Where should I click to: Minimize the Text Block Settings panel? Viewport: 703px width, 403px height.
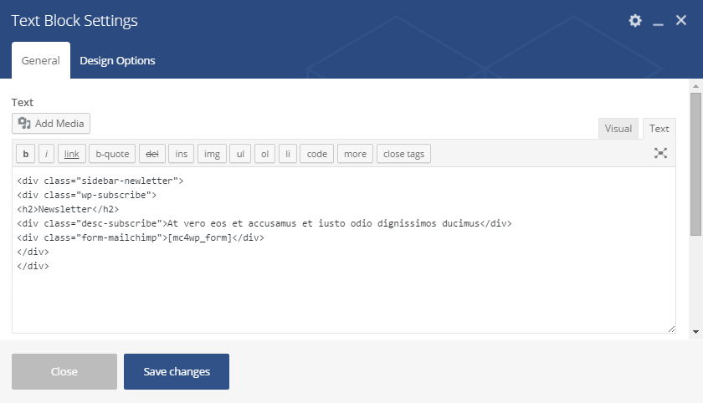tap(658, 22)
